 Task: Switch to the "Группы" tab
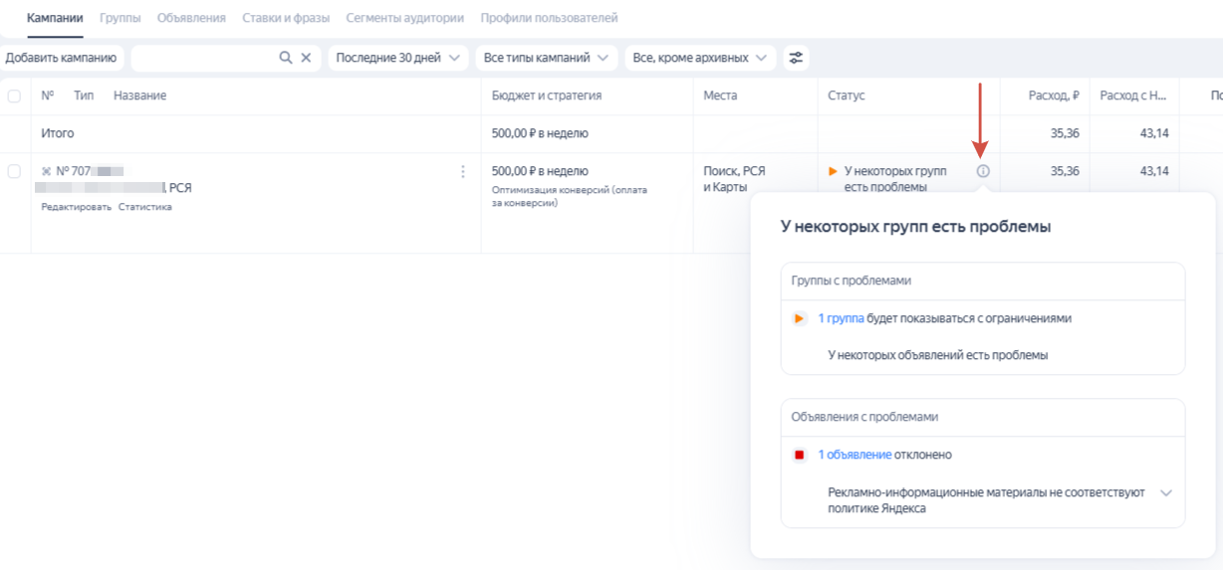(x=121, y=18)
